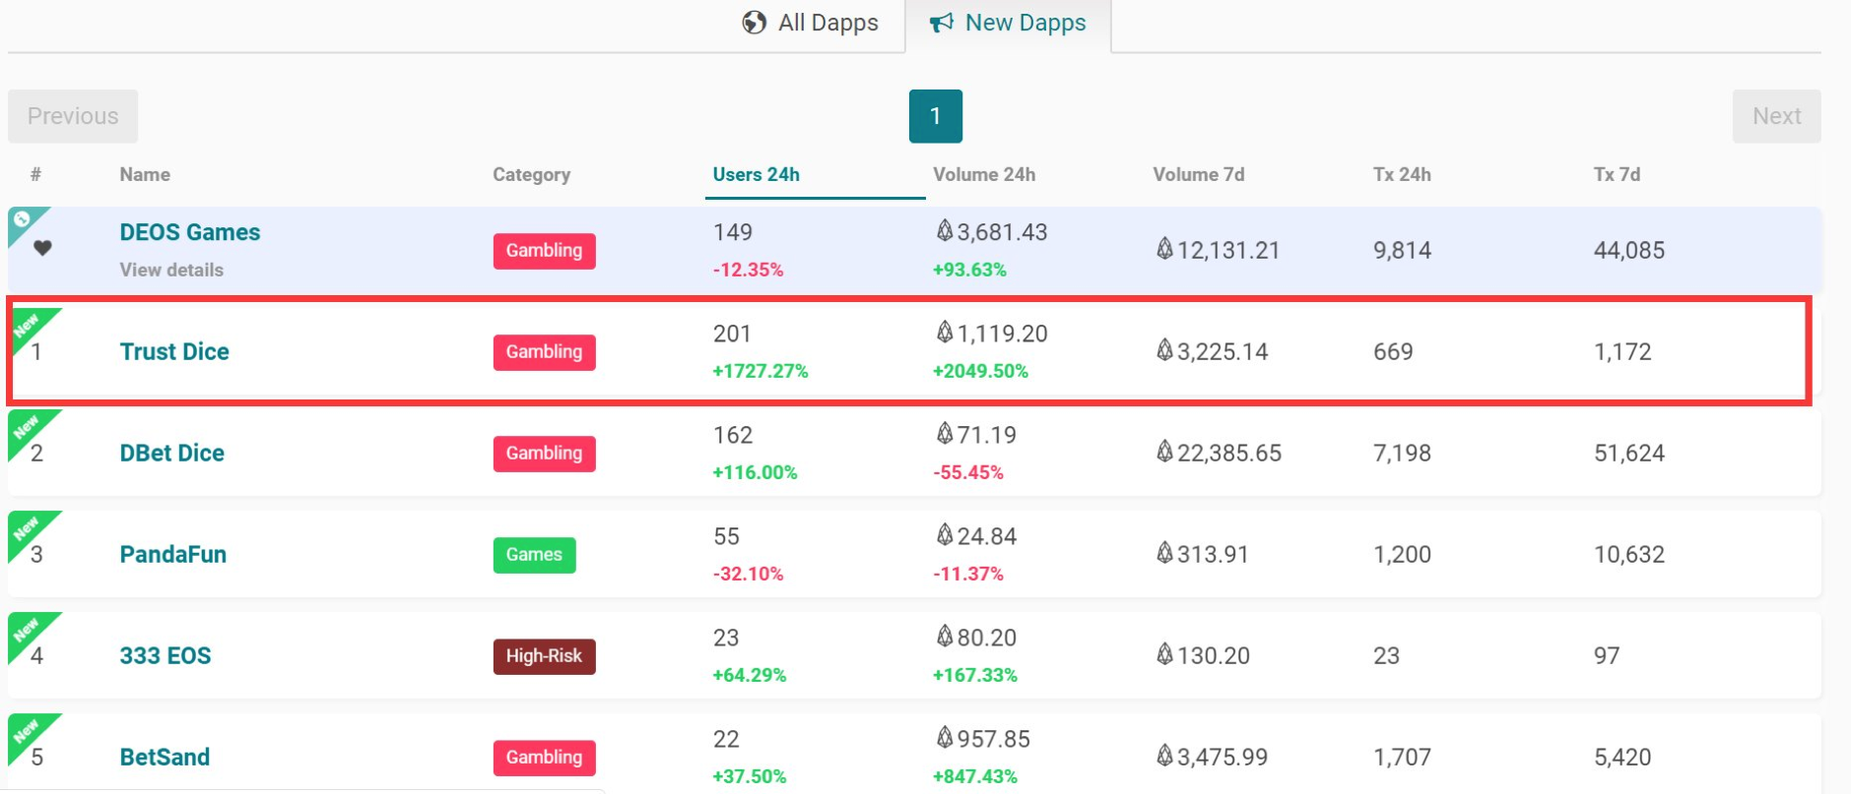This screenshot has width=1851, height=794.
Task: Click the Gambling tag in the Trust Dice row
Action: 545,352
